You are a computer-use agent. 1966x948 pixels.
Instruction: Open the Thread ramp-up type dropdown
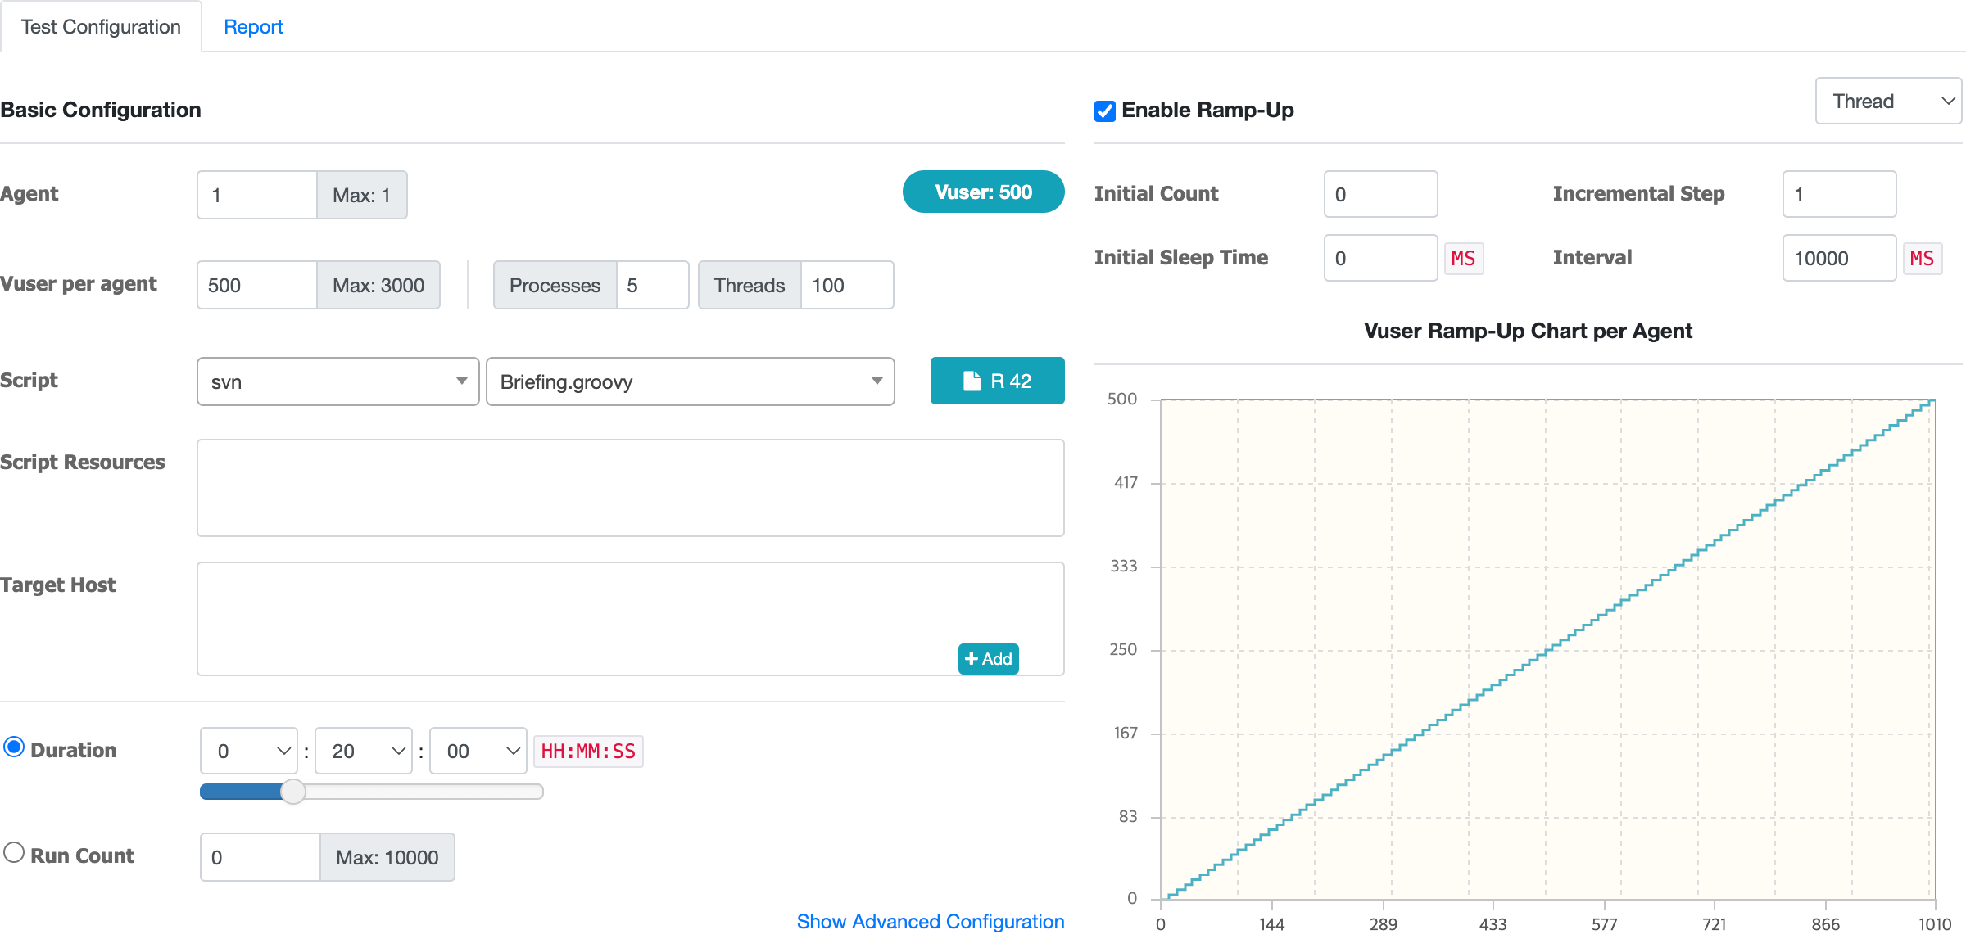(x=1887, y=102)
